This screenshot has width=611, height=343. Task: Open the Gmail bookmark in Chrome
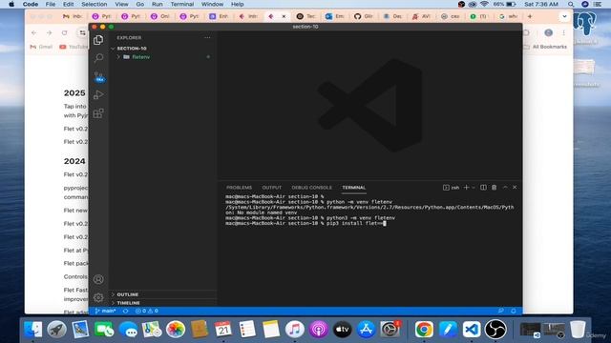coord(41,47)
